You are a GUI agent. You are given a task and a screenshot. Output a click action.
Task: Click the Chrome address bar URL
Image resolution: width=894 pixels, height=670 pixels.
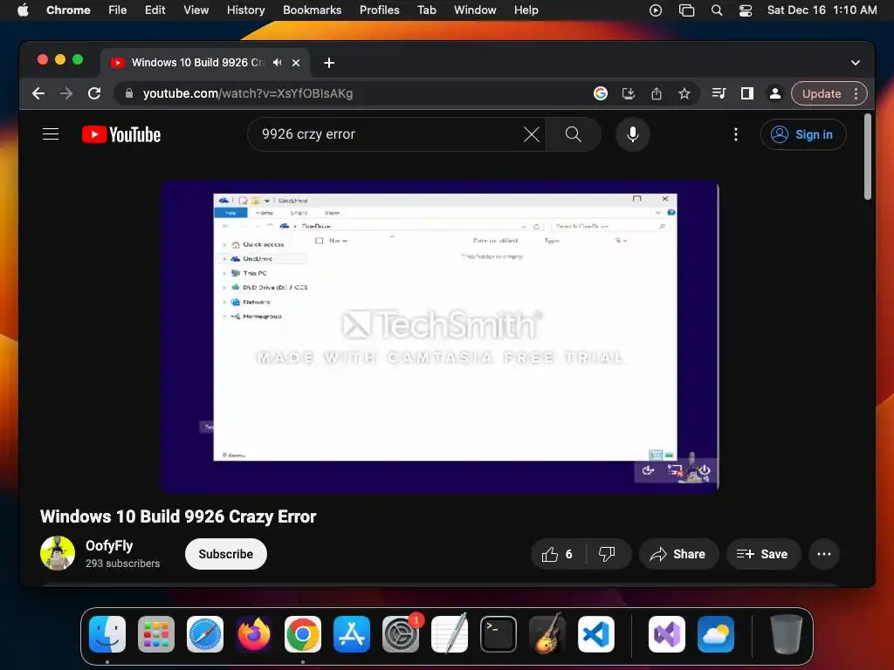(x=247, y=93)
